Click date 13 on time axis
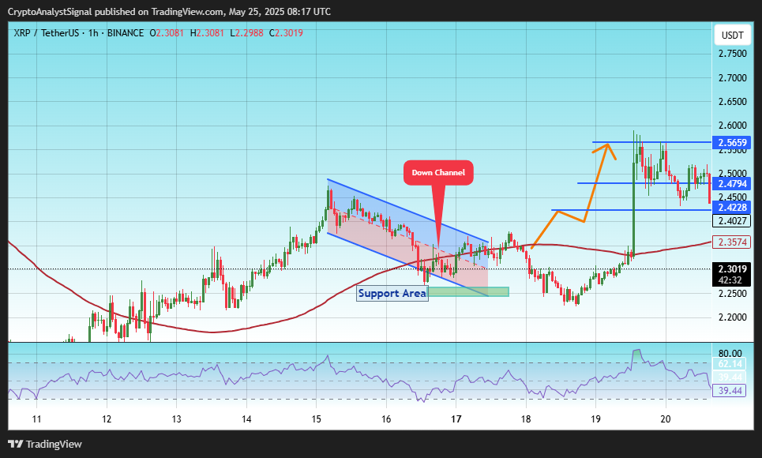Viewport: 762px width, 458px height. coord(176,419)
